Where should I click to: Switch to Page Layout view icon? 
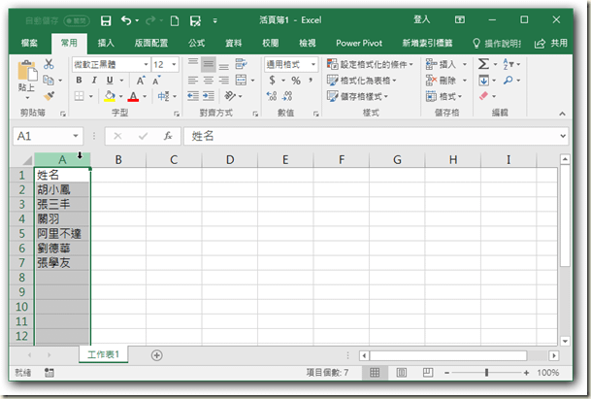(x=402, y=373)
